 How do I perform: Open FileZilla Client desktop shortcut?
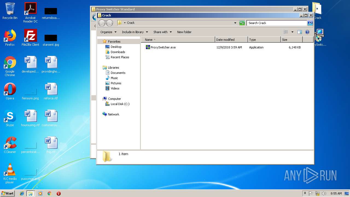[30, 38]
